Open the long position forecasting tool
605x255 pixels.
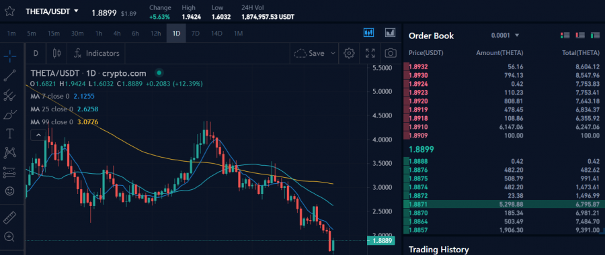[9, 172]
